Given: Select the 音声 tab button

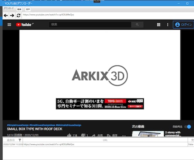Looking at the screenshot, I should (28, 9).
